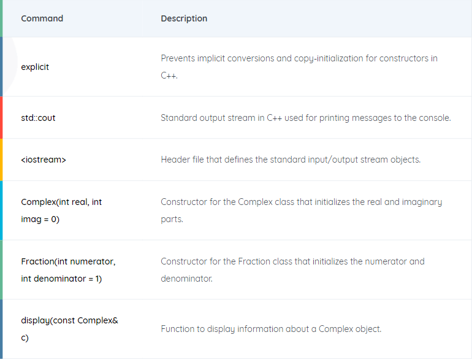The width and height of the screenshot is (472, 359).
Task: Click the display(const Complex& c) cell
Action: tap(69, 329)
